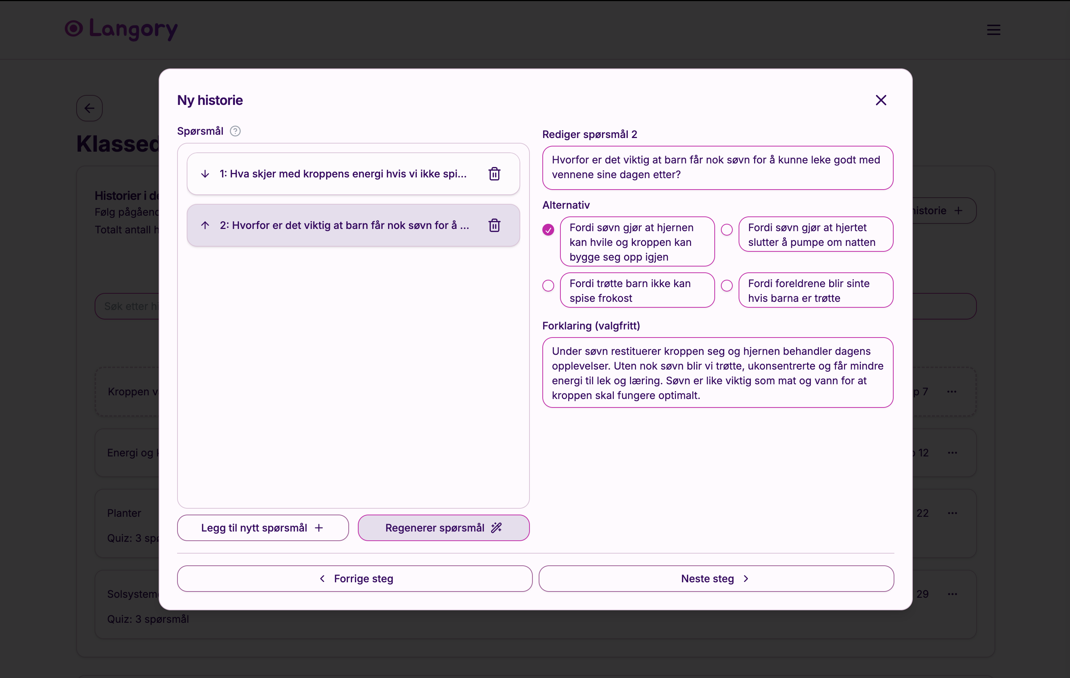Image resolution: width=1070 pixels, height=678 pixels.
Task: Click the question text input field
Action: (x=717, y=167)
